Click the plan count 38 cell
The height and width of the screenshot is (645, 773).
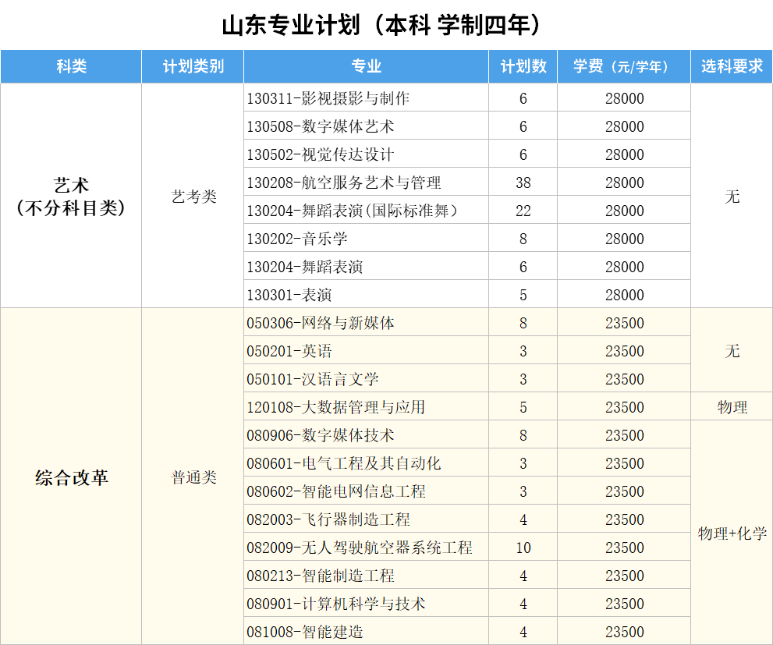pos(523,183)
